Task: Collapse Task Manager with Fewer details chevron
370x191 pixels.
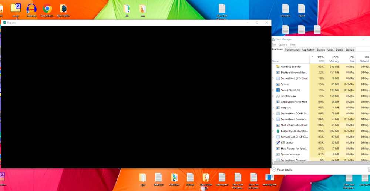Action: click(274, 170)
